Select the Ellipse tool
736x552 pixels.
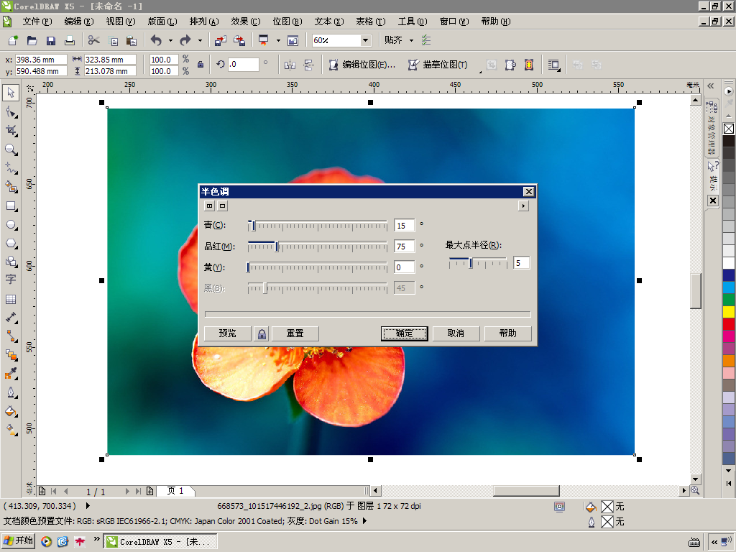point(11,225)
